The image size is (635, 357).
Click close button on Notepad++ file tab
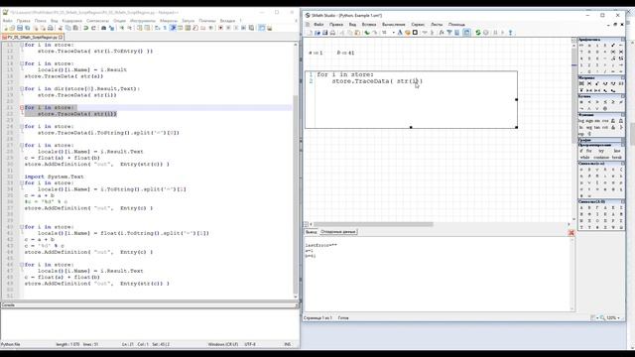tap(61, 38)
